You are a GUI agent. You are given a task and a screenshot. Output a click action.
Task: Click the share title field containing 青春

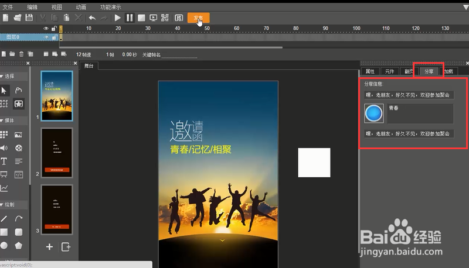(420, 114)
